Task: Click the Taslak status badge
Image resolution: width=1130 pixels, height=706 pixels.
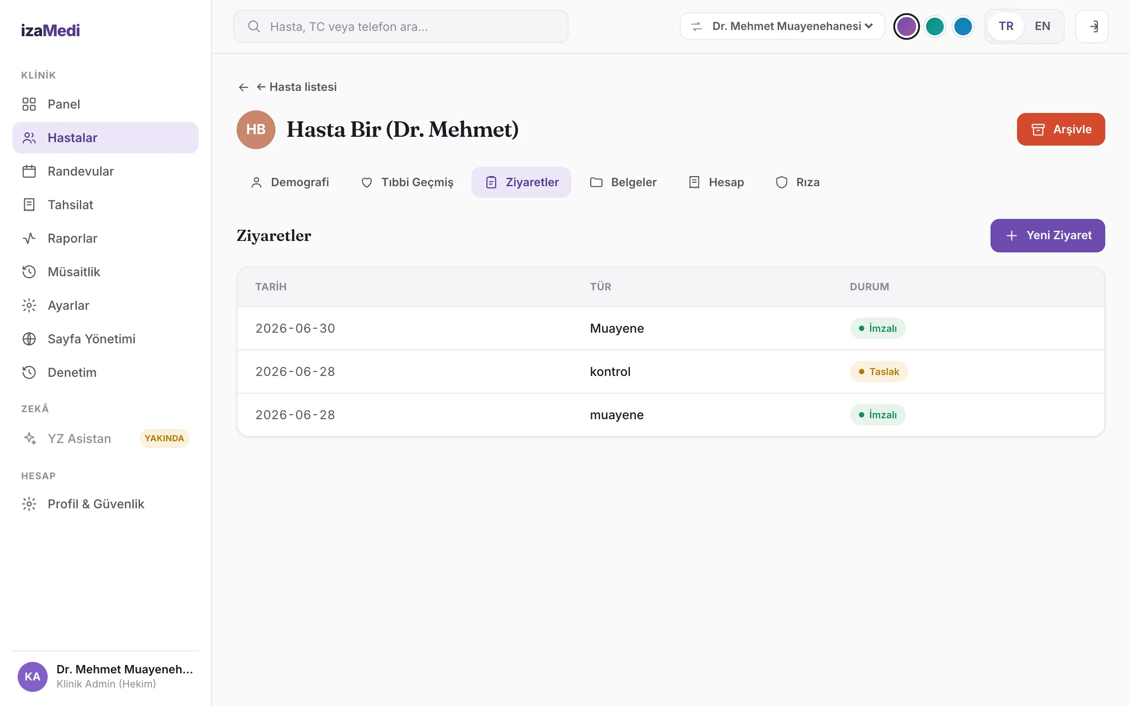Action: 879,372
